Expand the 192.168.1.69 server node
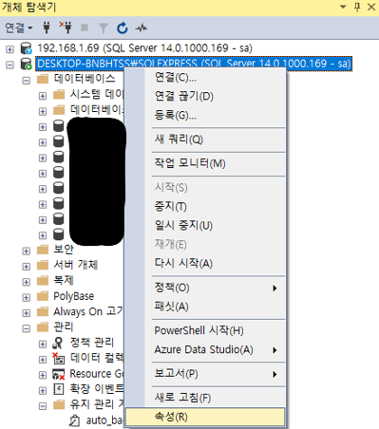Screen dimensions: 379x429 tap(9, 49)
